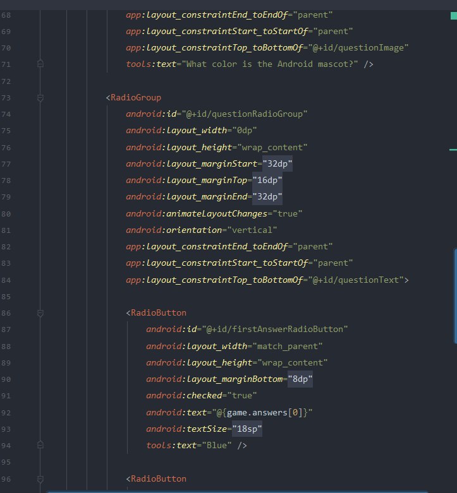Click the highlighted "8dp" marginBottom value

pyautogui.click(x=300, y=379)
